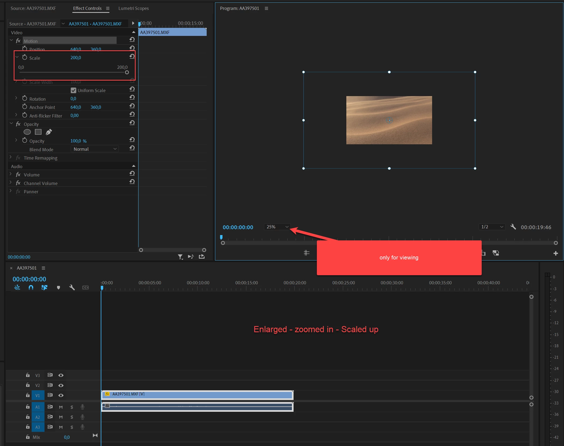Switch to the Source AA397501.MXF tab
Screen dimensions: 564x446
[x=33, y=8]
